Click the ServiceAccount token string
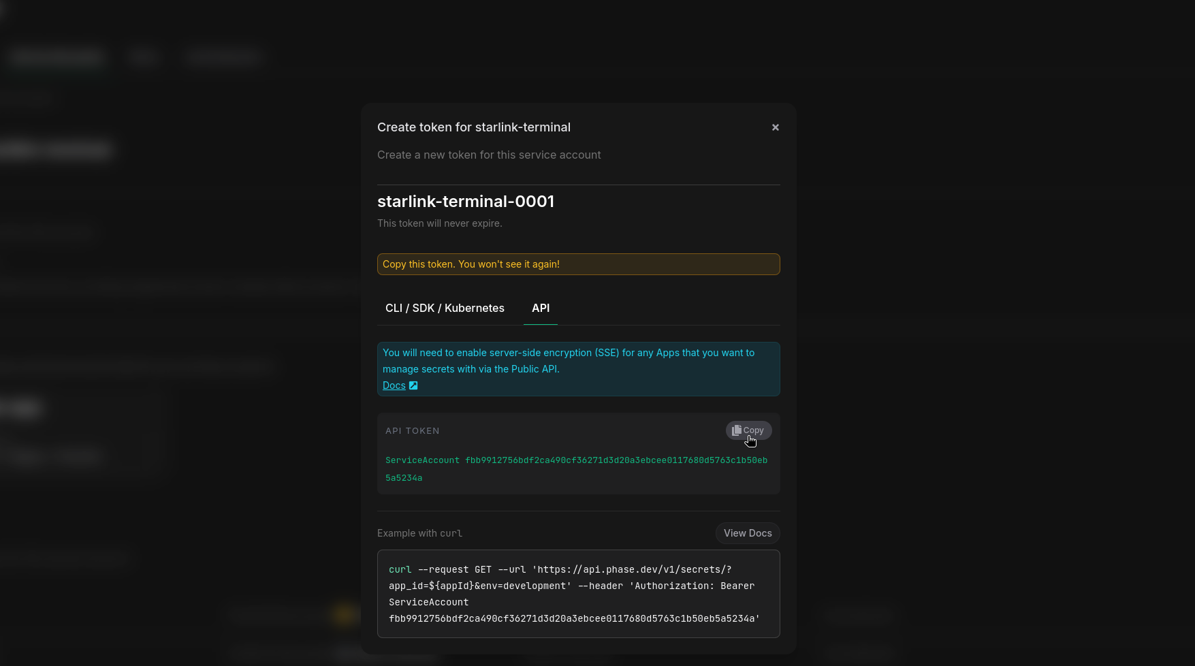Screen dimensions: 1195x666 click(x=576, y=469)
